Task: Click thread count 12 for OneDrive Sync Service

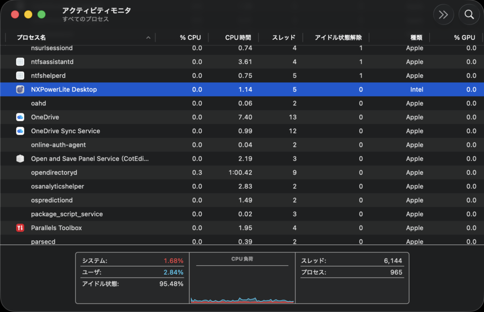Action: click(293, 131)
